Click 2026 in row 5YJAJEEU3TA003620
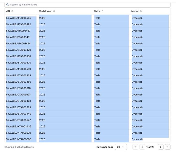The height and width of the screenshot is (152, 176). 42,63
